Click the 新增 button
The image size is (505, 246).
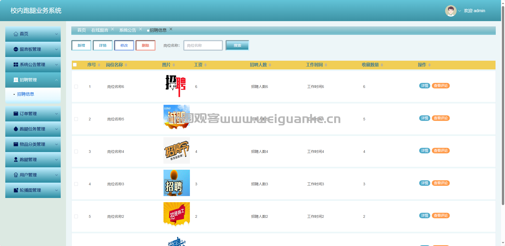point(81,45)
